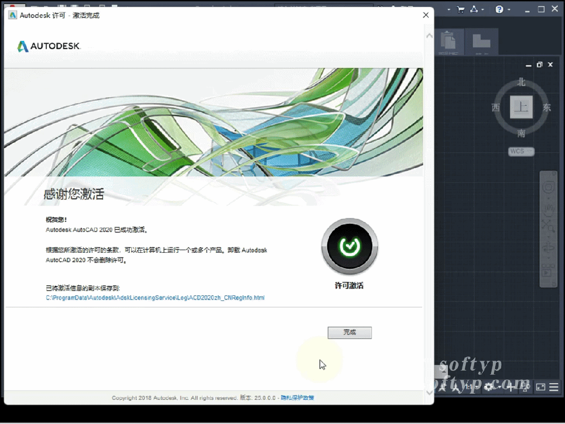The image size is (565, 424).
Task: Toggle Clean Screen in the status bar
Action: [x=540, y=387]
